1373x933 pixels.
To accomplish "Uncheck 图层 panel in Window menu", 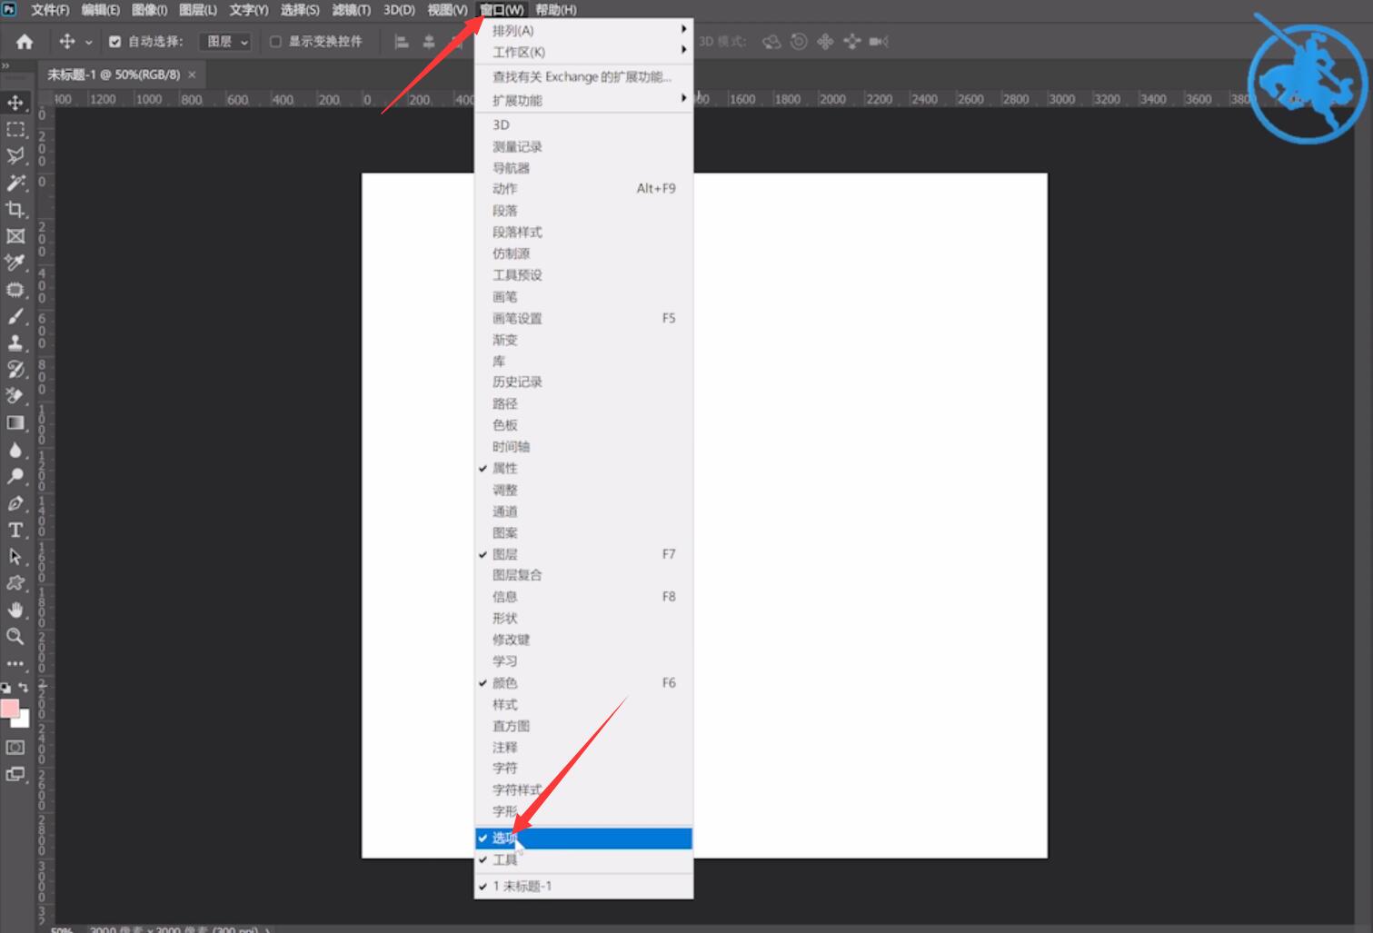I will (583, 554).
